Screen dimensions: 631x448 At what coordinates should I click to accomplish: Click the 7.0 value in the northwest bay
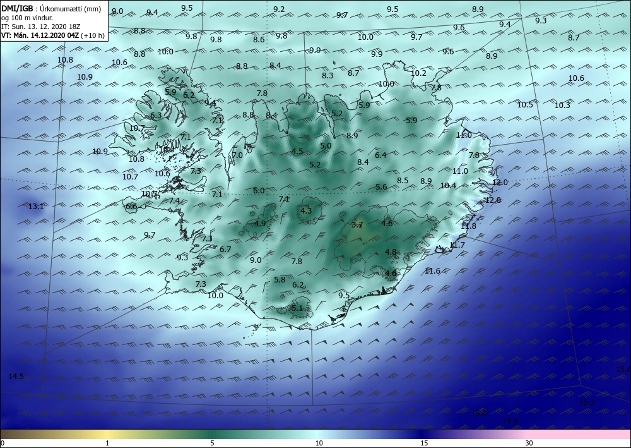pyautogui.click(x=237, y=155)
